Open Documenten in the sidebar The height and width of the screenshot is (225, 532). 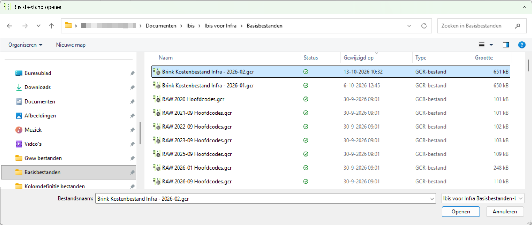[x=40, y=101]
